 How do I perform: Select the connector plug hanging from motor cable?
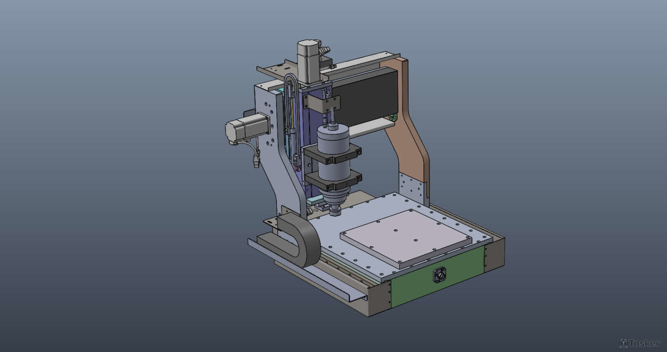point(256,161)
